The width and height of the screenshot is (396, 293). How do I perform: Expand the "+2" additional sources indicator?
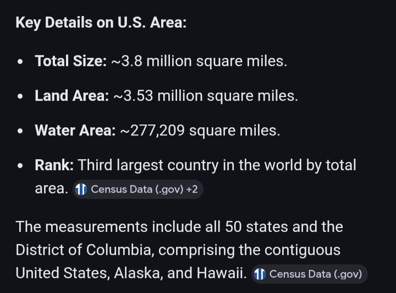[x=192, y=189]
